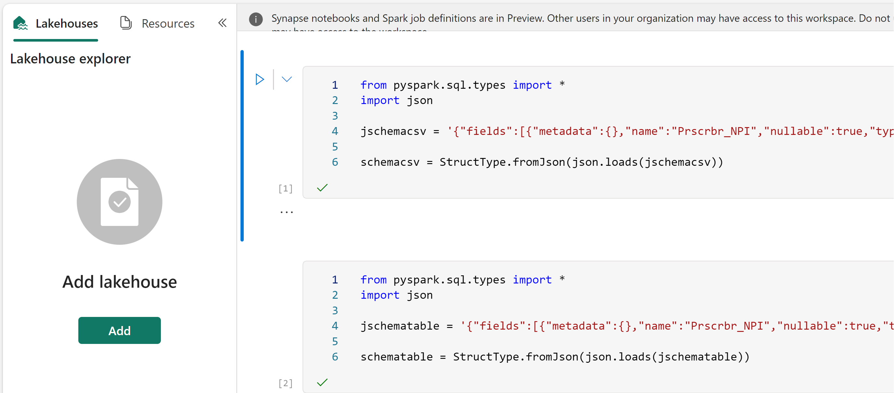Click the green checkmark of cell [2]
This screenshot has height=393, width=894.
(x=322, y=382)
